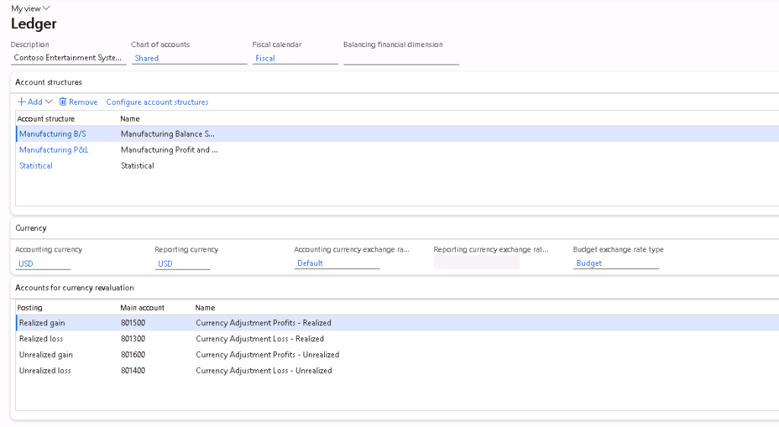Open the Accounting currency exchange rate Default field
Viewport: 779px width, 427px height.
[336, 263]
